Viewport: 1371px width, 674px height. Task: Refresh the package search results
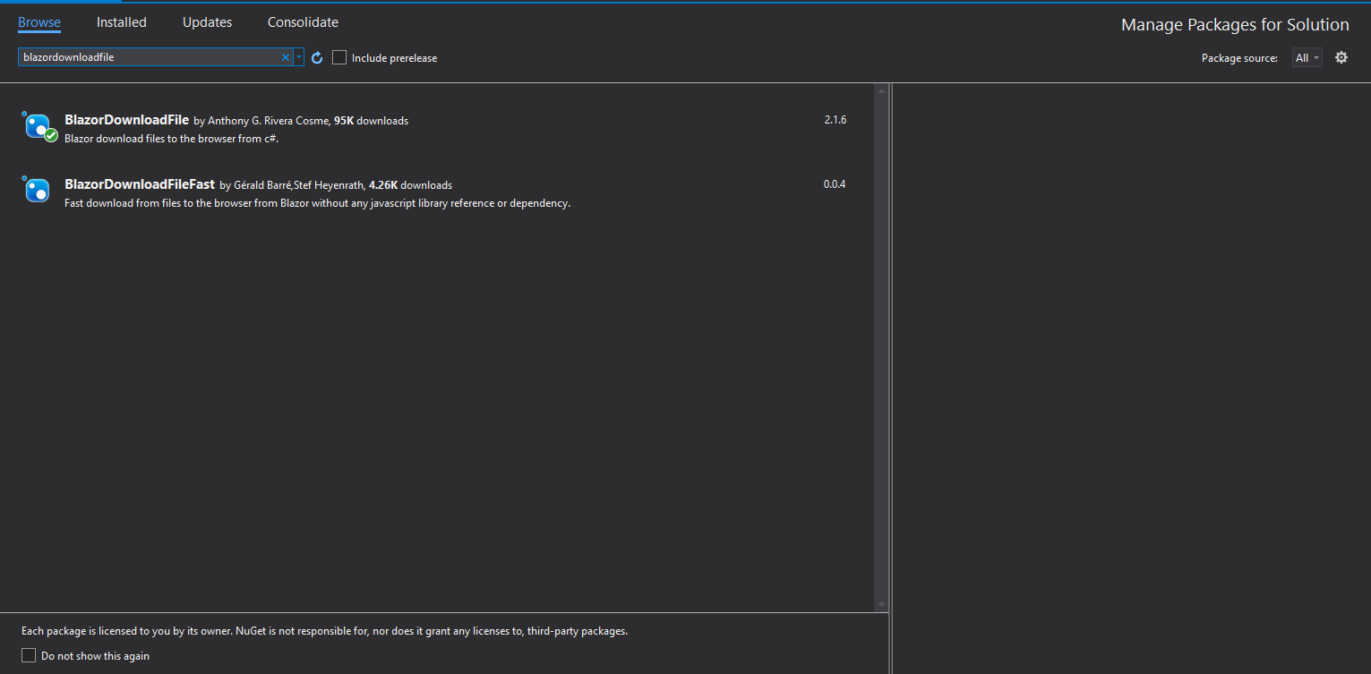(317, 58)
